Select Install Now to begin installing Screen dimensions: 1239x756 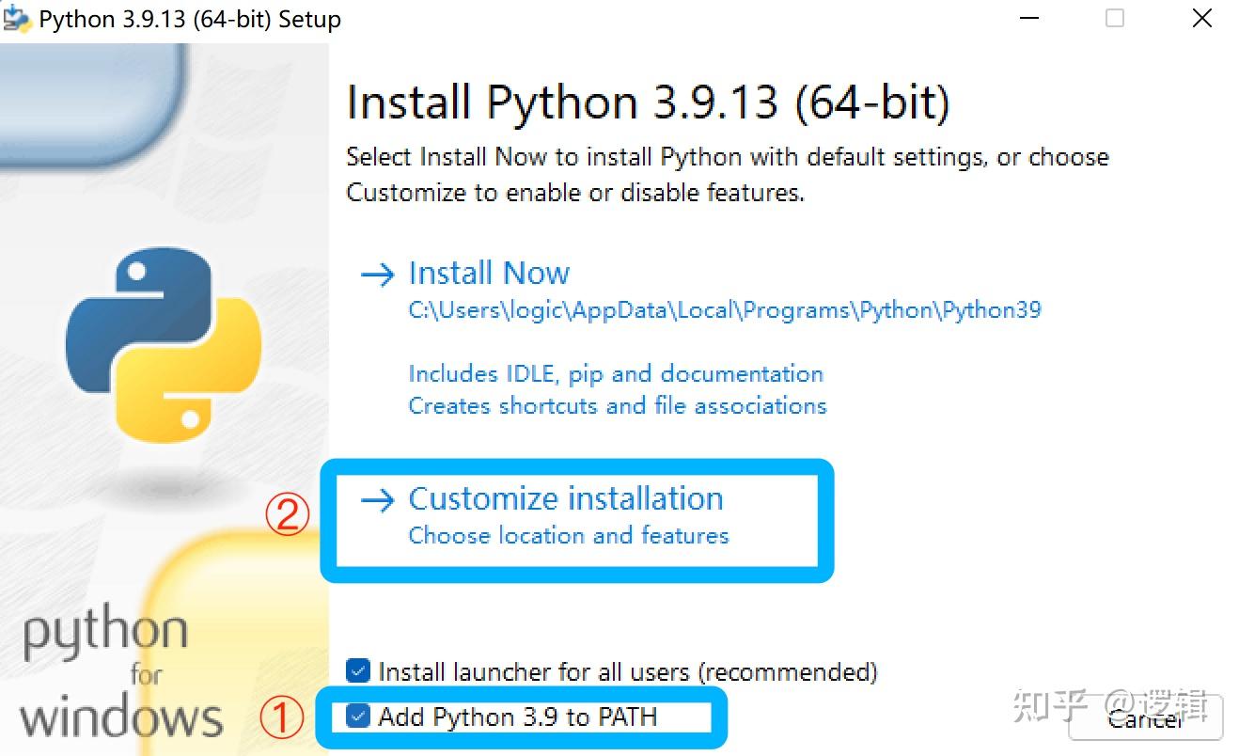pos(488,274)
